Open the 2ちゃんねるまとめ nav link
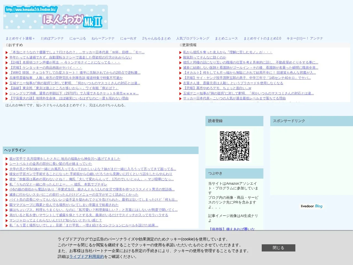Viewport: 353px width, 265px height. pyautogui.click(x=156, y=38)
